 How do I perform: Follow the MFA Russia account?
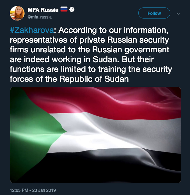[154, 13]
